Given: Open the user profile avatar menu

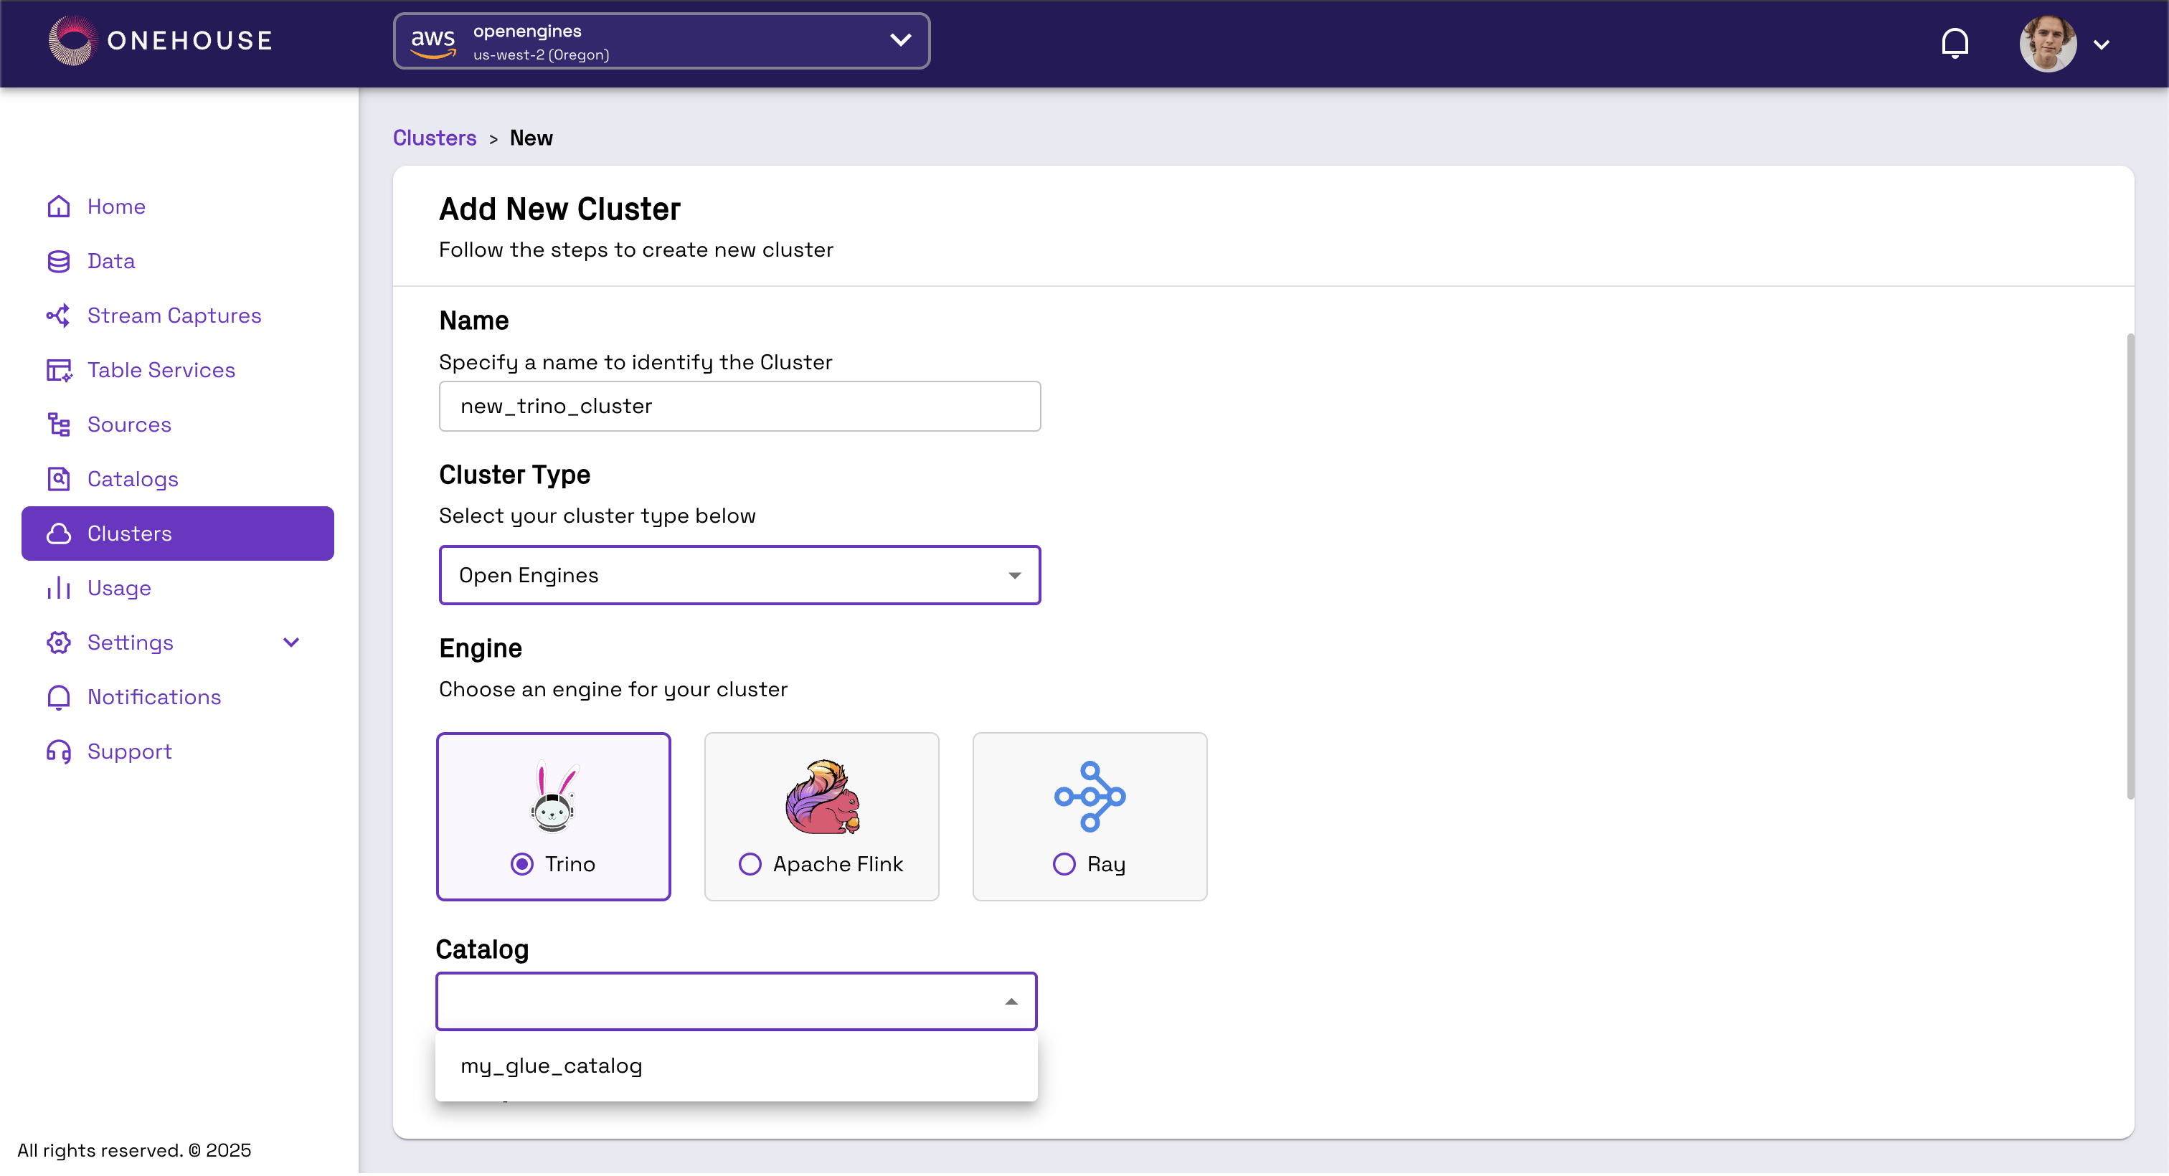Looking at the screenshot, I should tap(2048, 44).
